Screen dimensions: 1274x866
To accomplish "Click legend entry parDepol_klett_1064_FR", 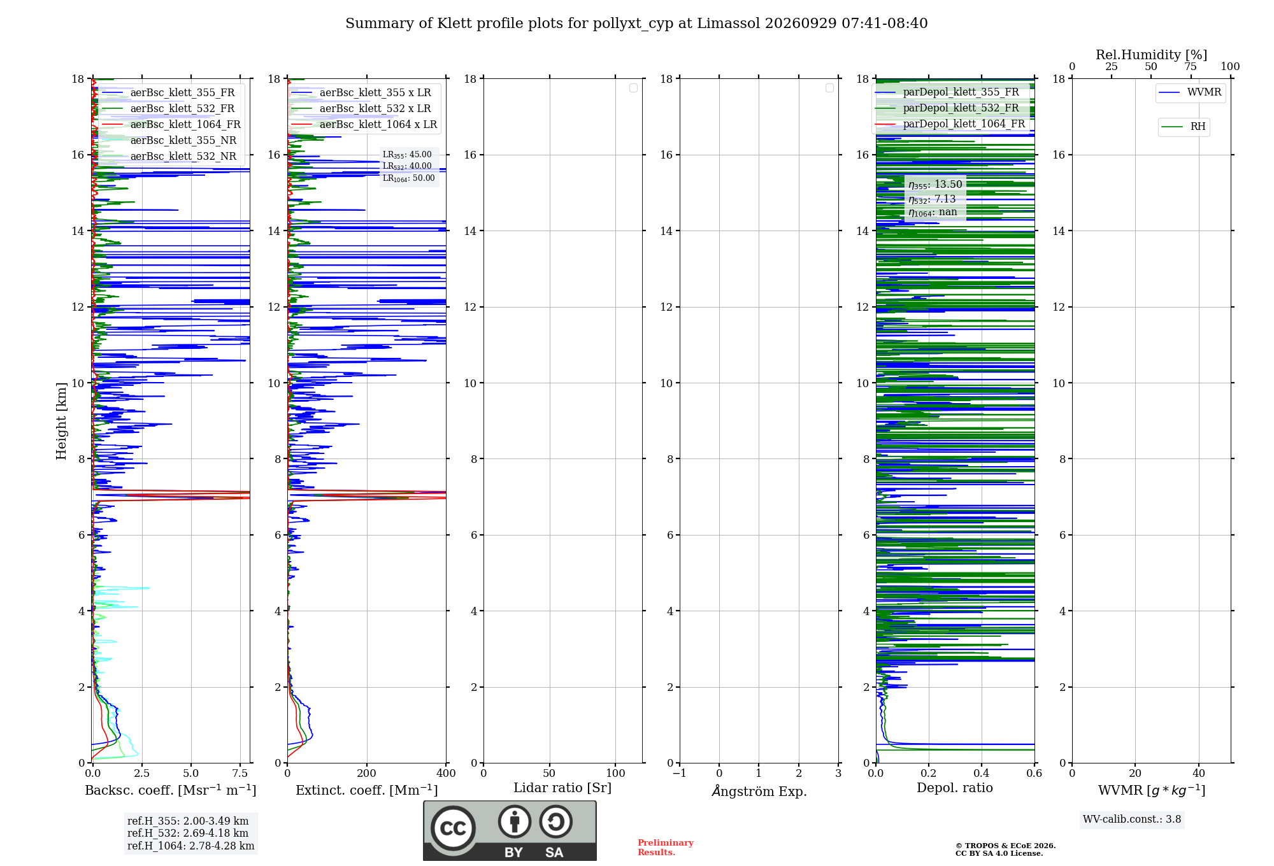I will pyautogui.click(x=950, y=124).
